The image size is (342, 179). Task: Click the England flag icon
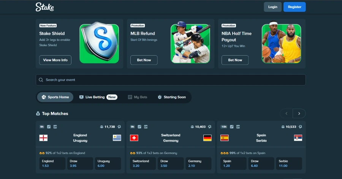(43, 138)
